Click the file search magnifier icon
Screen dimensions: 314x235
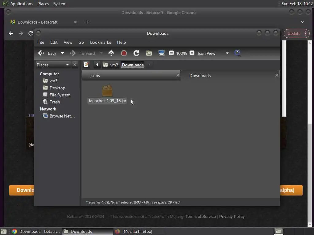pos(237,53)
